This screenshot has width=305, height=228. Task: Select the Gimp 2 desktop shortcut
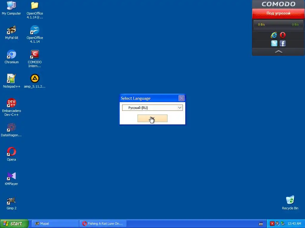click(12, 203)
